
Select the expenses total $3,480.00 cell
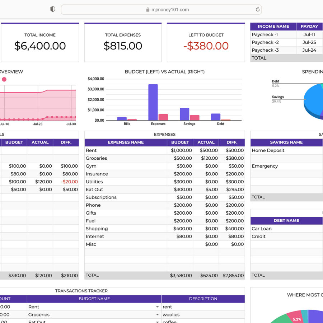pos(180,275)
